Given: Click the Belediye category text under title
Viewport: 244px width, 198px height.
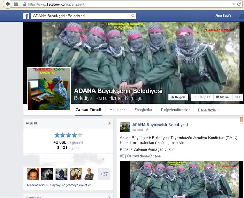Looking at the screenshot, I should tap(83, 98).
